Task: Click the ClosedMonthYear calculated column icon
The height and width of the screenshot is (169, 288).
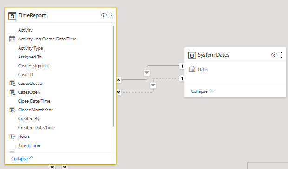Action: coord(12,110)
